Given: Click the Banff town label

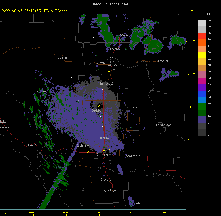Looking at the screenshot, I should (x=32, y=145).
